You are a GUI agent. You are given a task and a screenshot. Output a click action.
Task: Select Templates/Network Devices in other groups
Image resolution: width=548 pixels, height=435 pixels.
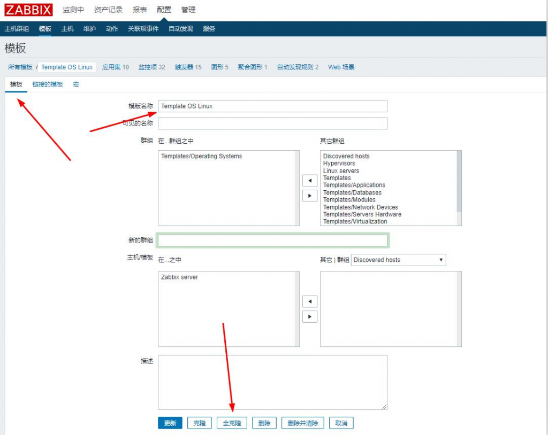click(x=360, y=207)
